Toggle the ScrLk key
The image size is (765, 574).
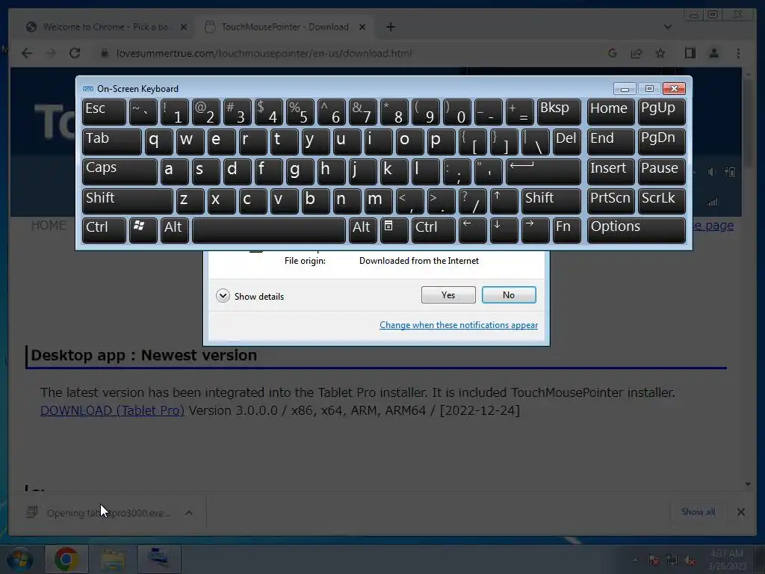coord(661,201)
